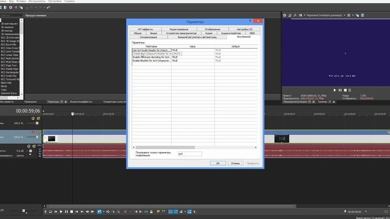Open the Видео tab

click(154, 33)
